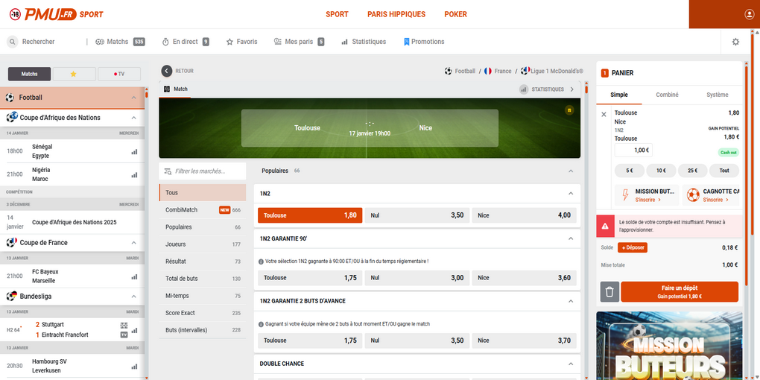Image resolution: width=760 pixels, height=380 pixels.
Task: Open settings gear icon
Action: click(x=735, y=42)
